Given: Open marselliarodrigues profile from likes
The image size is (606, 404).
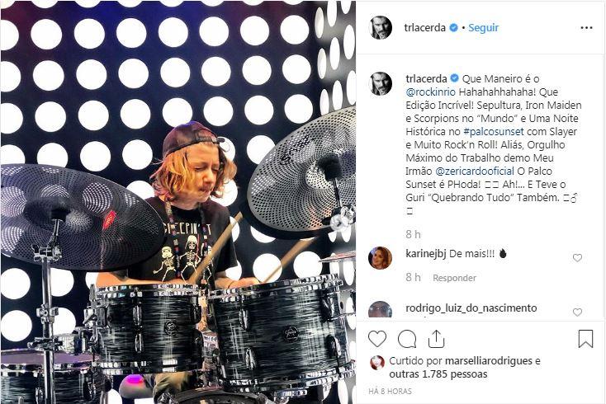Looking at the screenshot, I should tap(489, 361).
